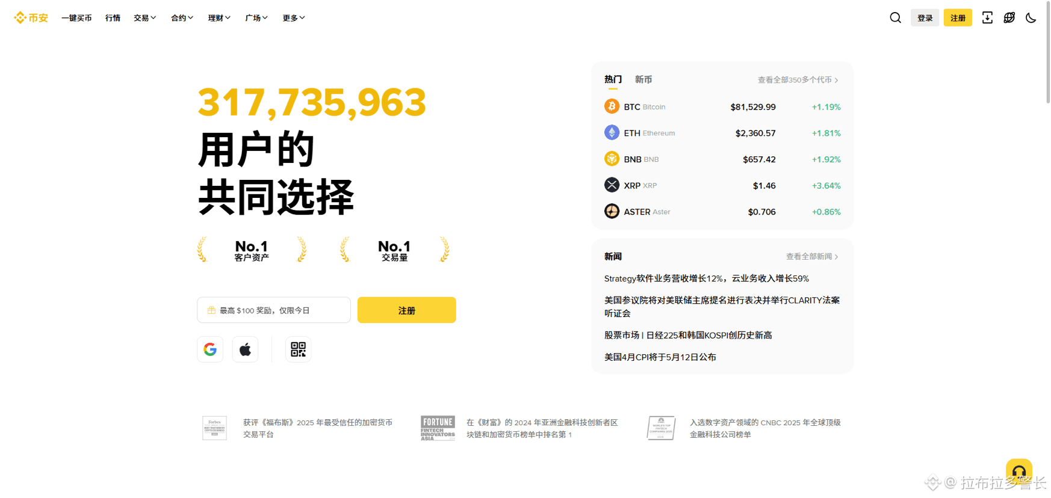1051x498 pixels.
Task: Open the QR code login icon
Action: tap(298, 349)
